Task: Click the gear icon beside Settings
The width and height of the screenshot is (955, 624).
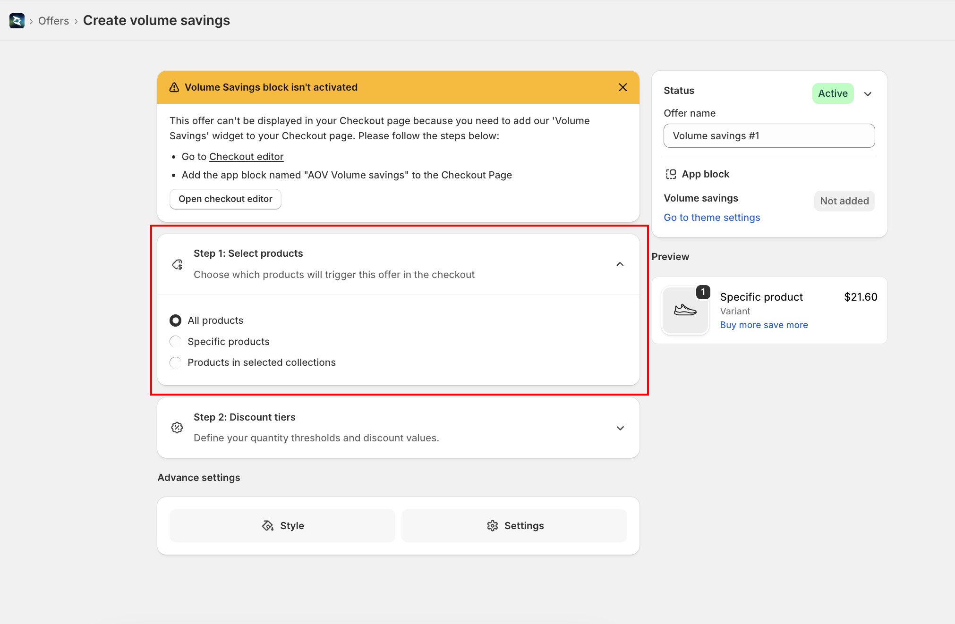Action: [x=493, y=526]
